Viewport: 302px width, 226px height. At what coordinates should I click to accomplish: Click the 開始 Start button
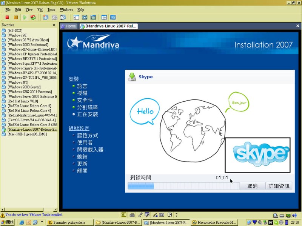pos(7,222)
